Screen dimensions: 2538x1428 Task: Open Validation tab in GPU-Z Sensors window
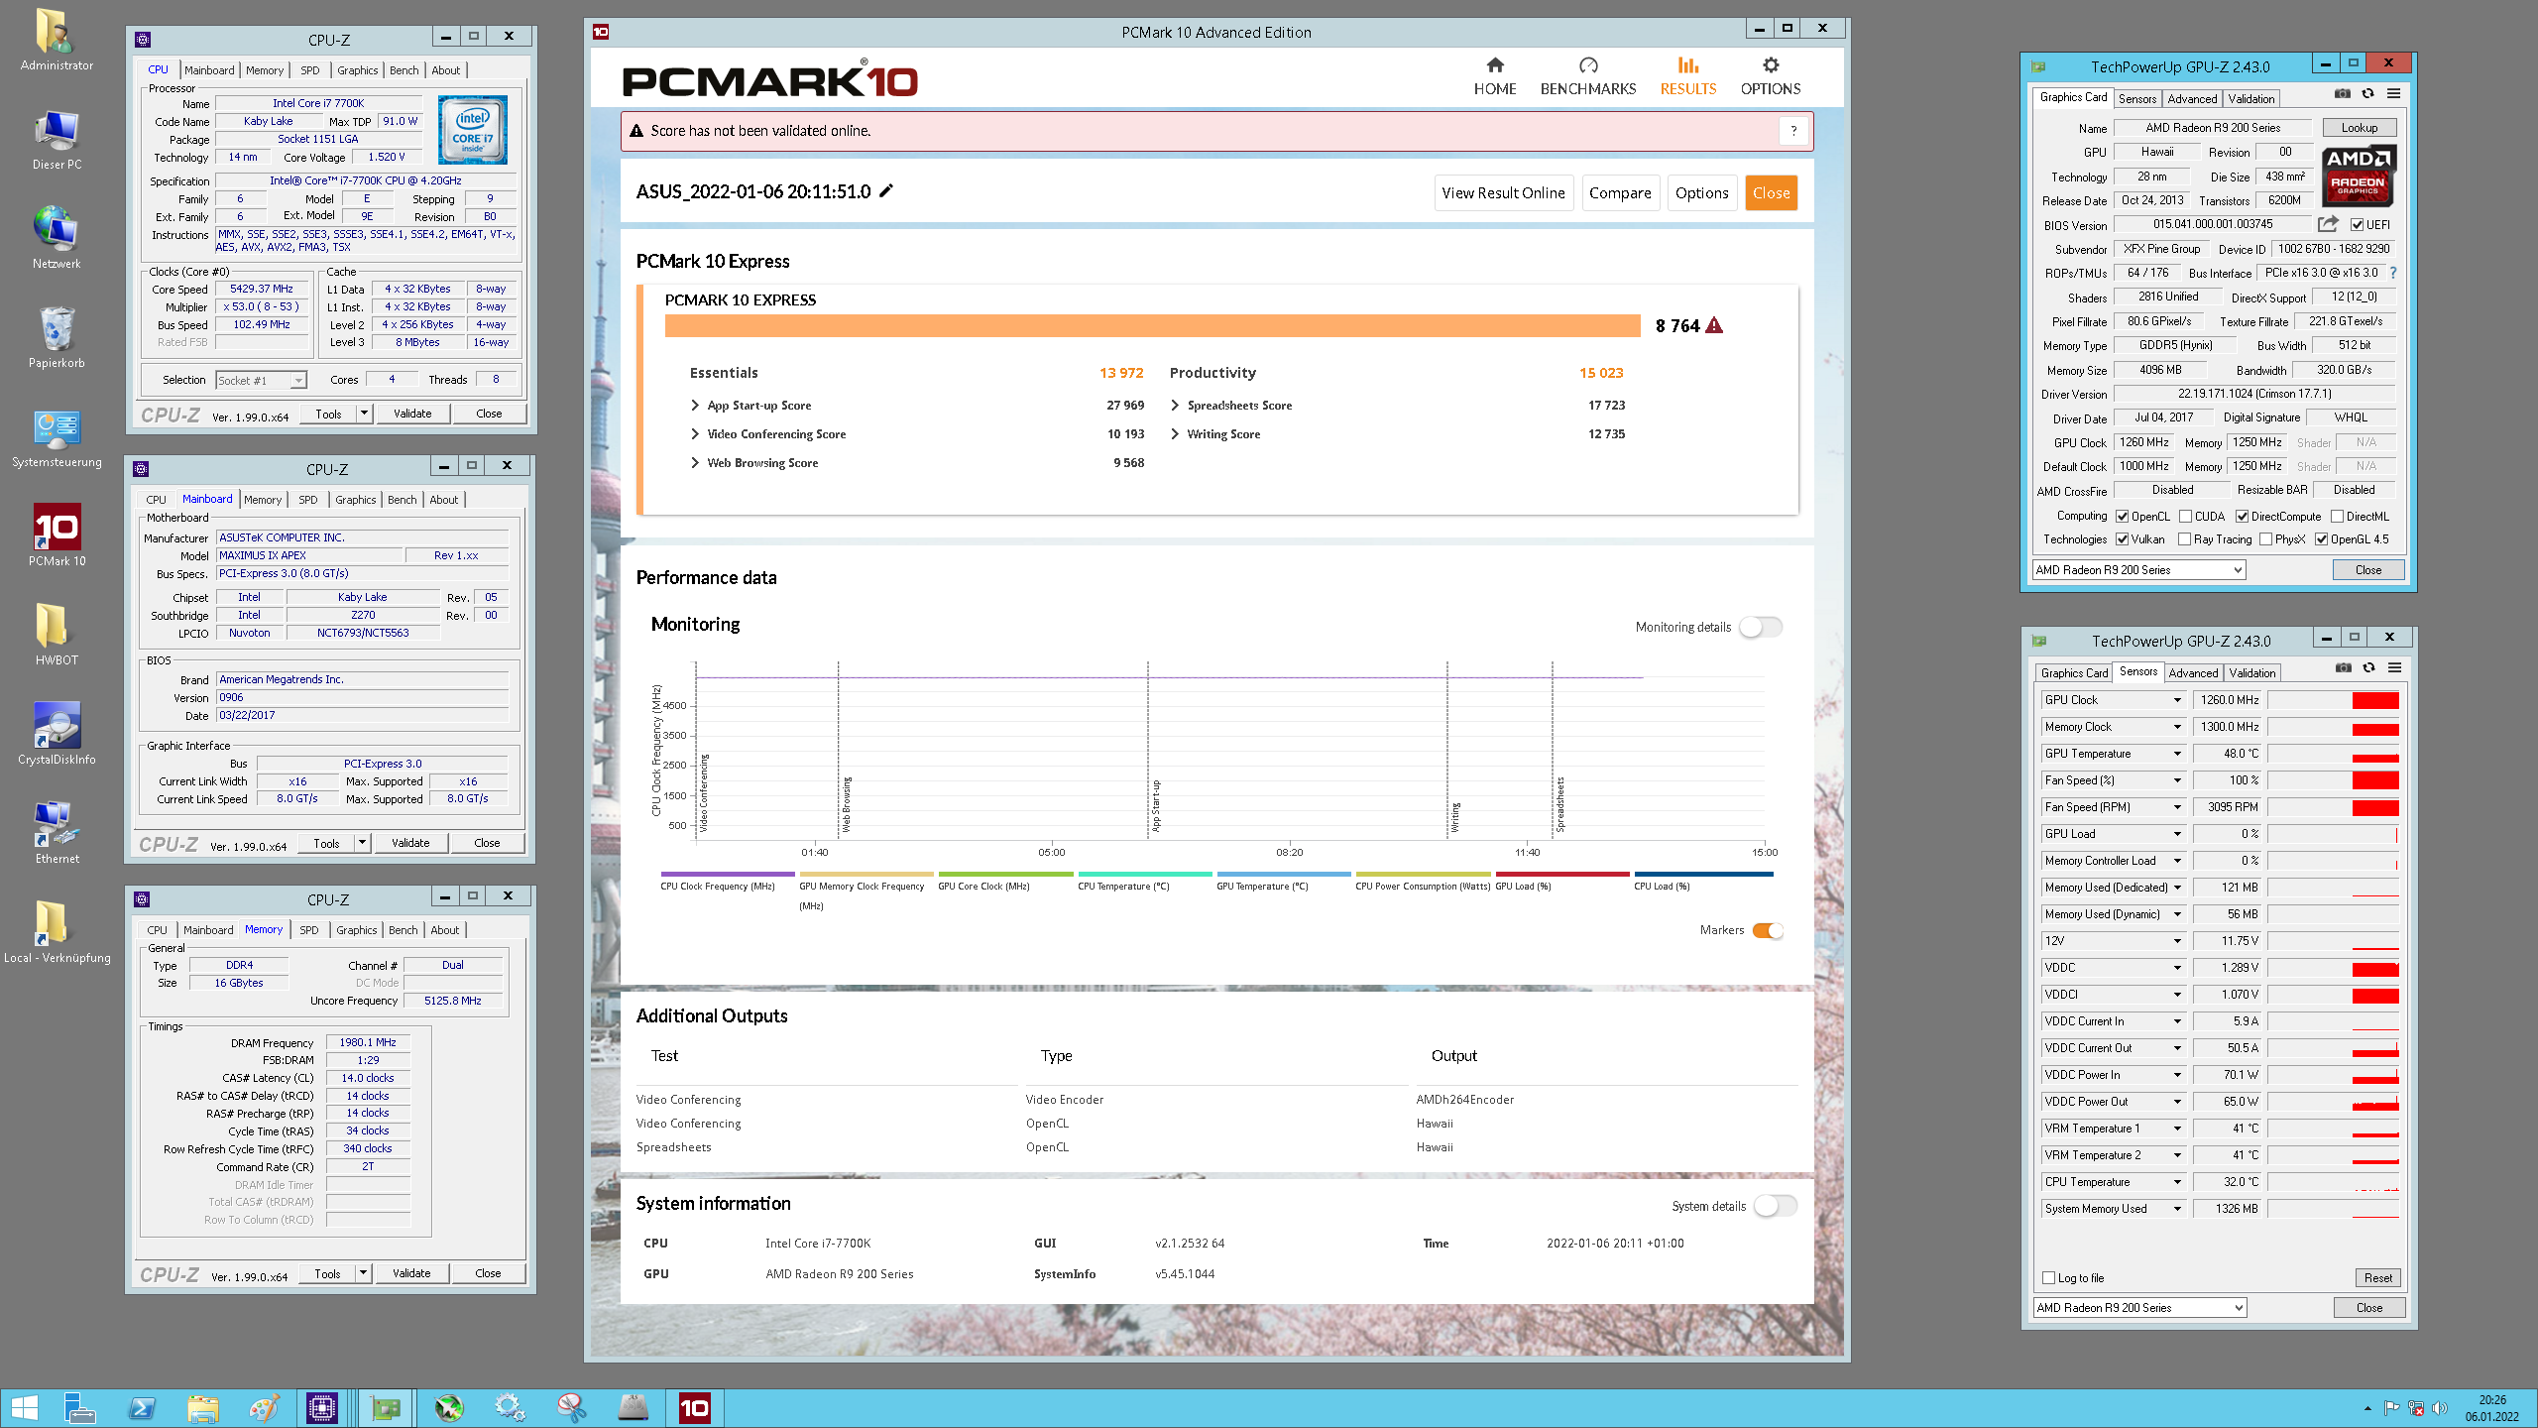pos(2252,673)
